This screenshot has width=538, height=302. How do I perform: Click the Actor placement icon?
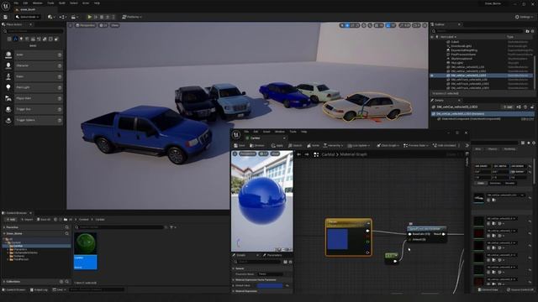8,55
